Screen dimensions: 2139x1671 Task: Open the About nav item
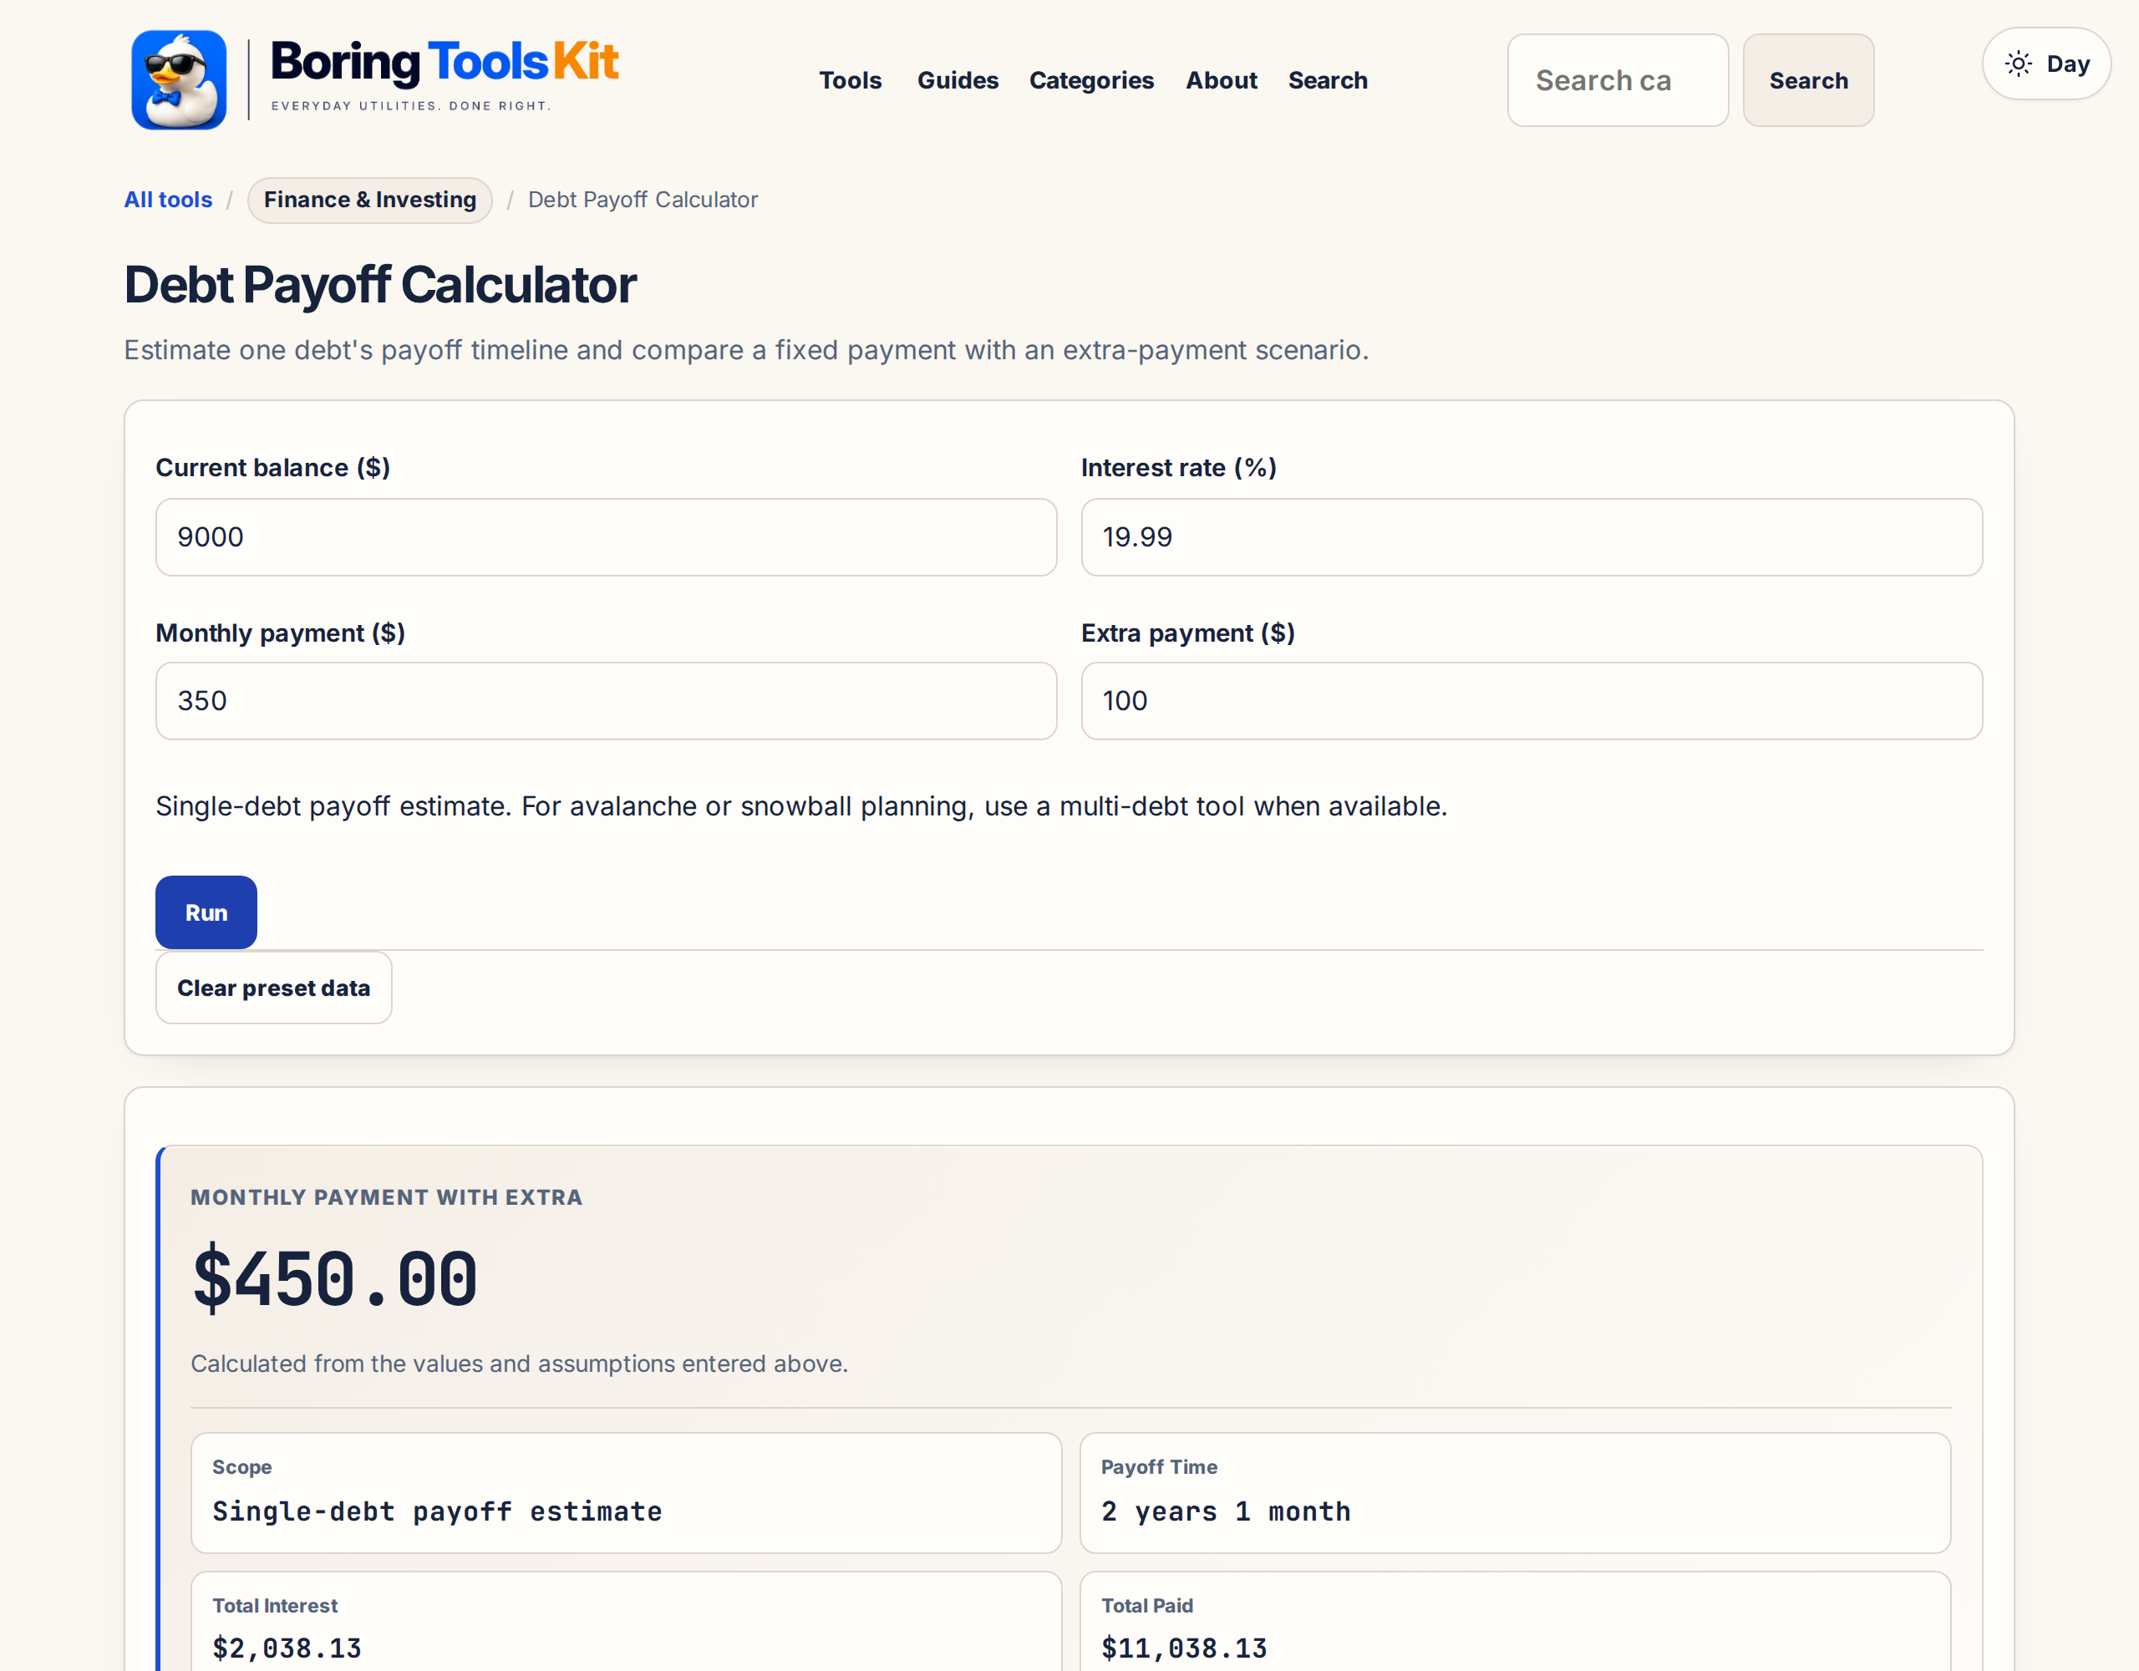coord(1221,80)
